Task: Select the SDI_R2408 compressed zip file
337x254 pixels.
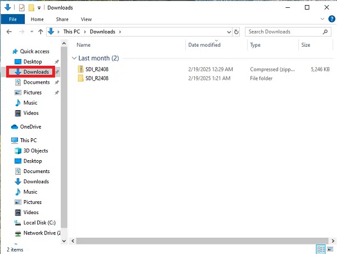Action: 97,69
